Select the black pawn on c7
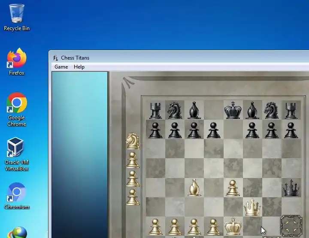 pos(194,130)
